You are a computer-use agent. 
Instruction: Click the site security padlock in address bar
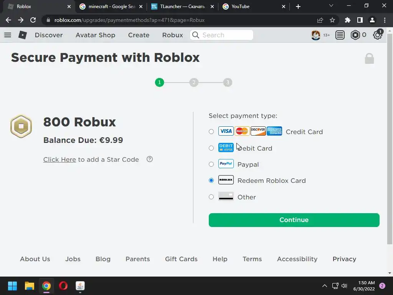tap(48, 20)
